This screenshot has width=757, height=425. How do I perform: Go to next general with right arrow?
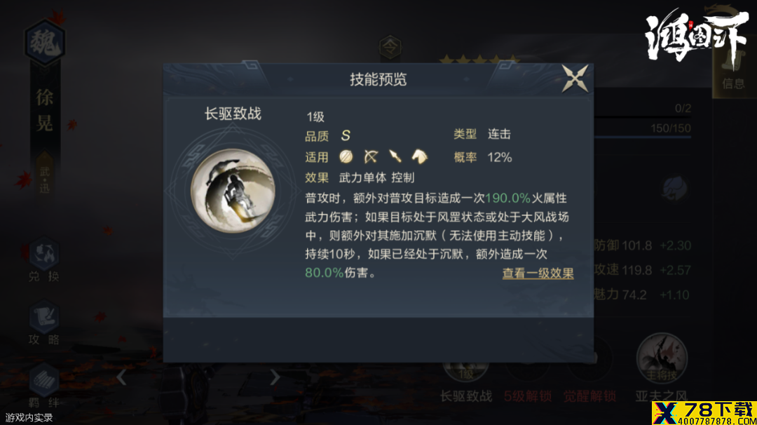tap(275, 377)
